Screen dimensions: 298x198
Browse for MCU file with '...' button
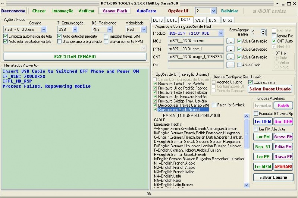230,41
